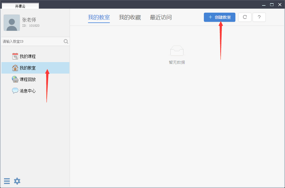Click the empty inbox placeholder icon
The image size is (285, 188).
coord(177,51)
